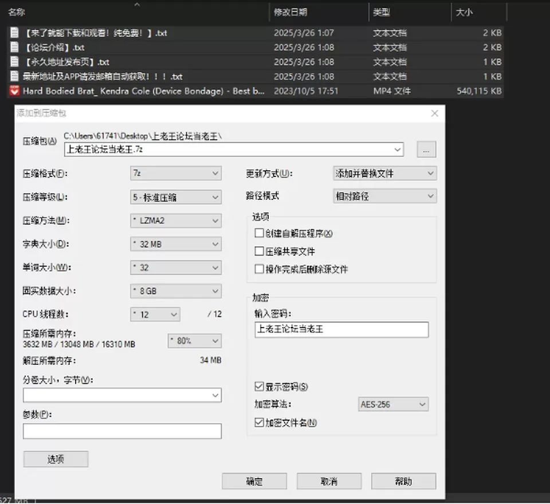Open the 压缩格式 dropdown showing 7z
Image resolution: width=550 pixels, height=504 pixels.
pos(176,174)
